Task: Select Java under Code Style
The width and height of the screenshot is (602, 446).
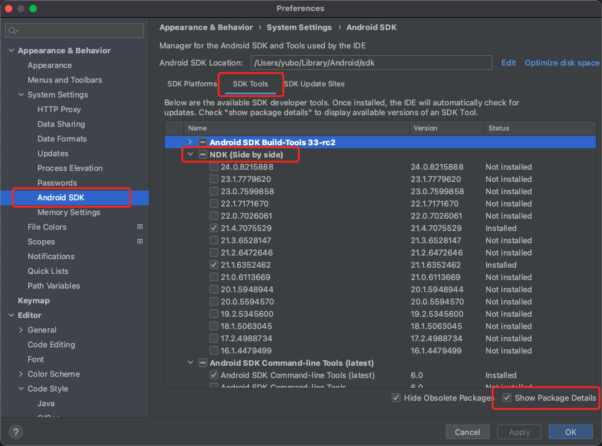Action: tap(46, 403)
